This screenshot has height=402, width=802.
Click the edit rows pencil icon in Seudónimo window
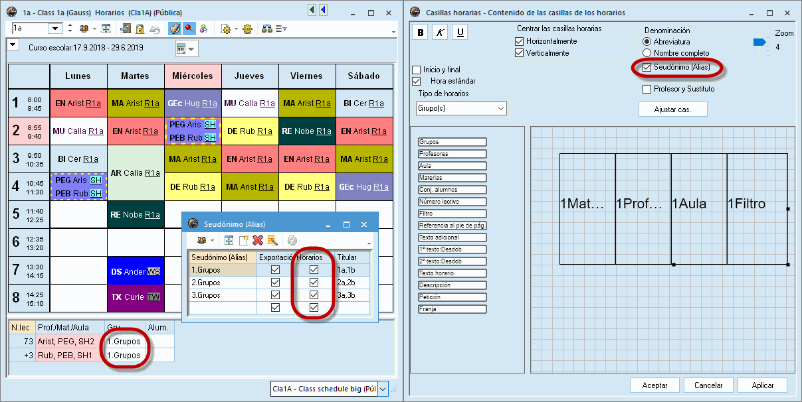(272, 240)
